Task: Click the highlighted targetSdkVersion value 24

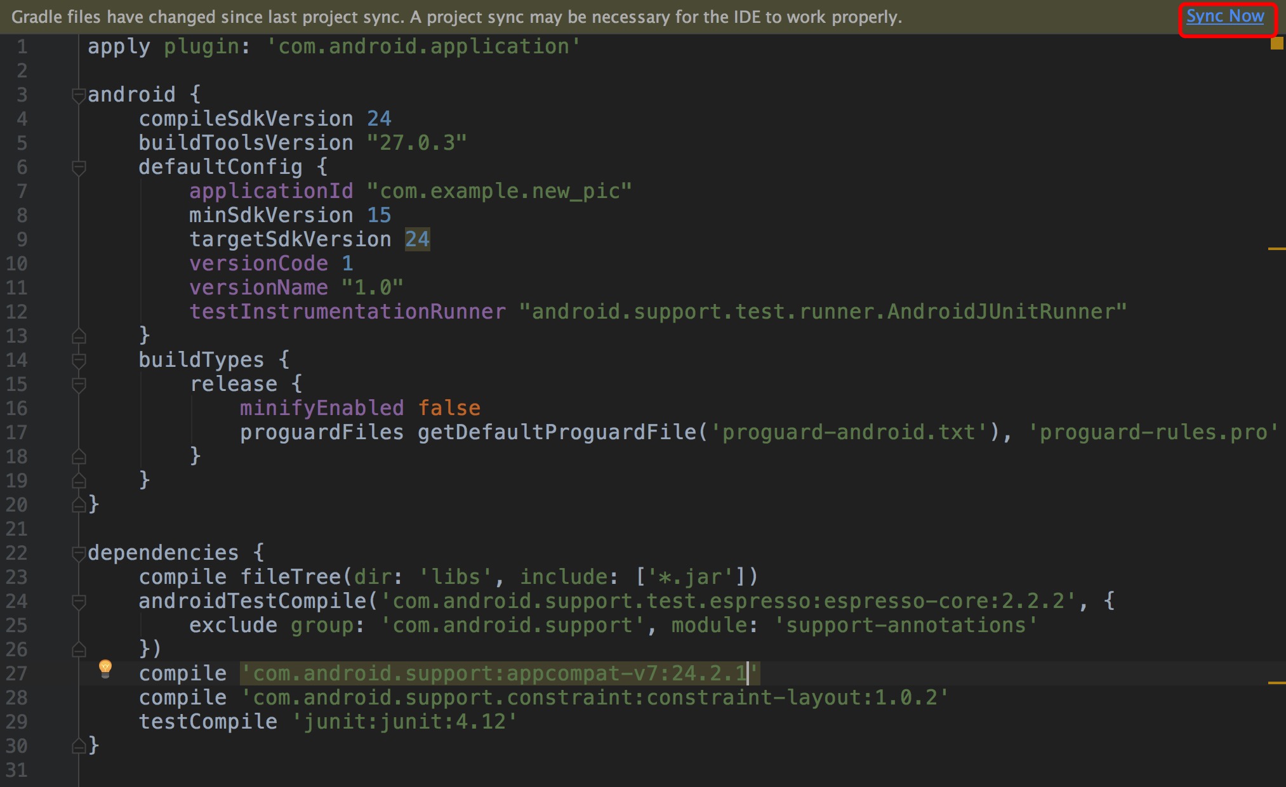Action: point(417,240)
